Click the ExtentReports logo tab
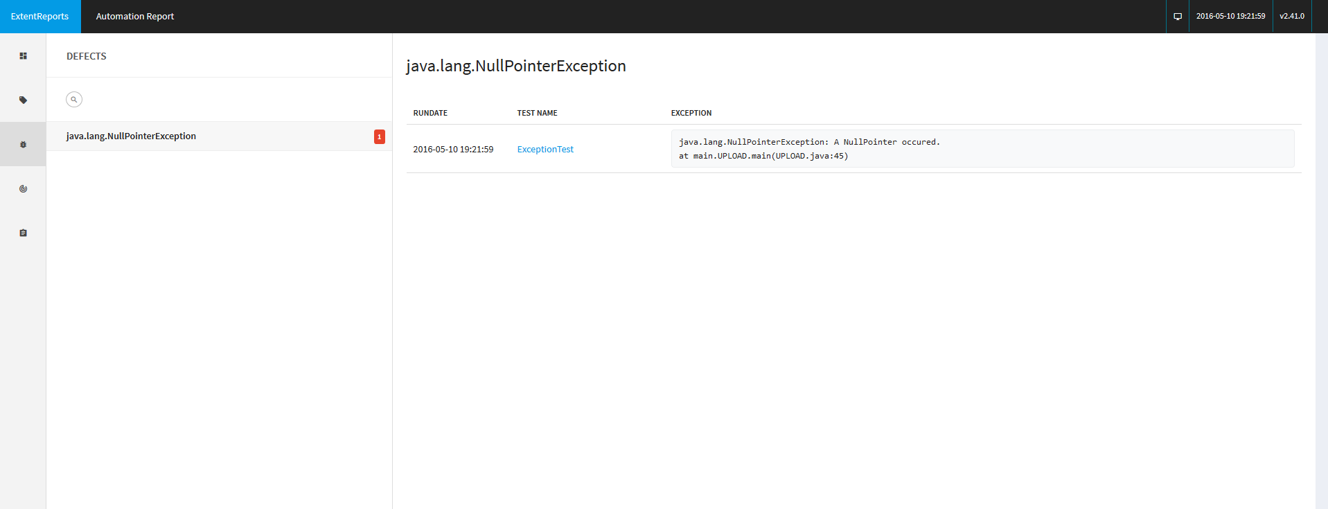 (x=40, y=16)
